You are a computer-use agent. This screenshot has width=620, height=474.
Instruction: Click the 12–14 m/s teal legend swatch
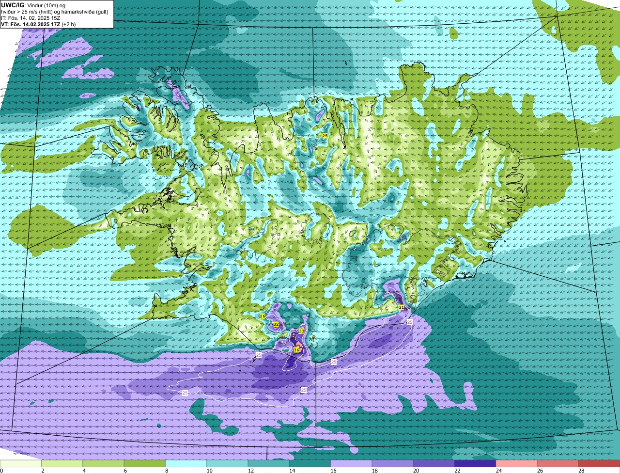click(269, 463)
